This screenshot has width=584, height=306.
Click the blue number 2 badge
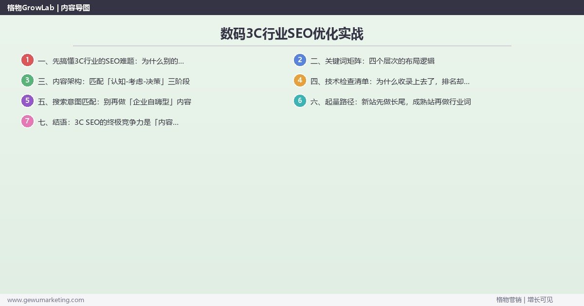[300, 60]
